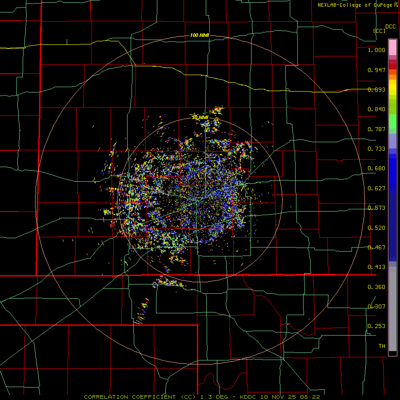Select the 0.253 scale value
This screenshot has height=400, width=400.
tap(376, 326)
